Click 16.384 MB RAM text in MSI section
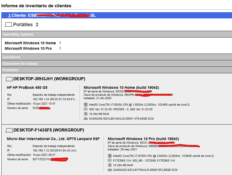 [x=123, y=165]
